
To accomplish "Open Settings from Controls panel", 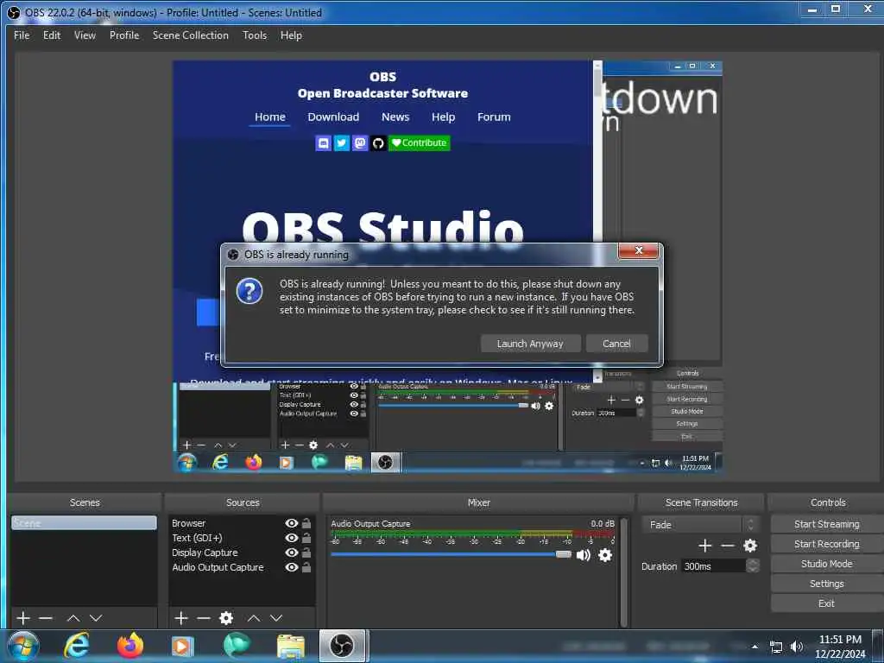I will point(826,584).
